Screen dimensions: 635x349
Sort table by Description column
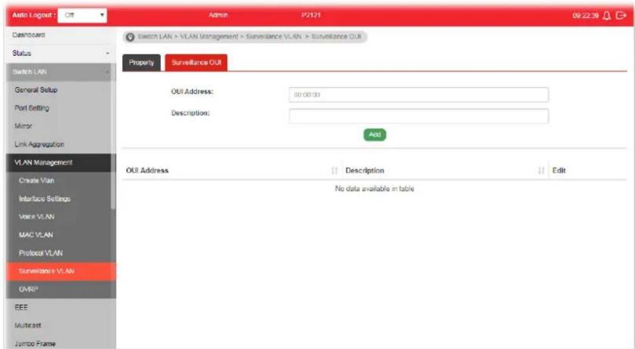tap(540, 171)
